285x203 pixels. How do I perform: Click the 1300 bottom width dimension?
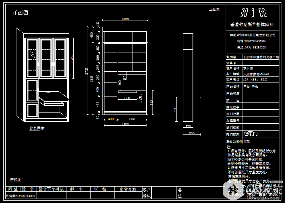[125, 125]
